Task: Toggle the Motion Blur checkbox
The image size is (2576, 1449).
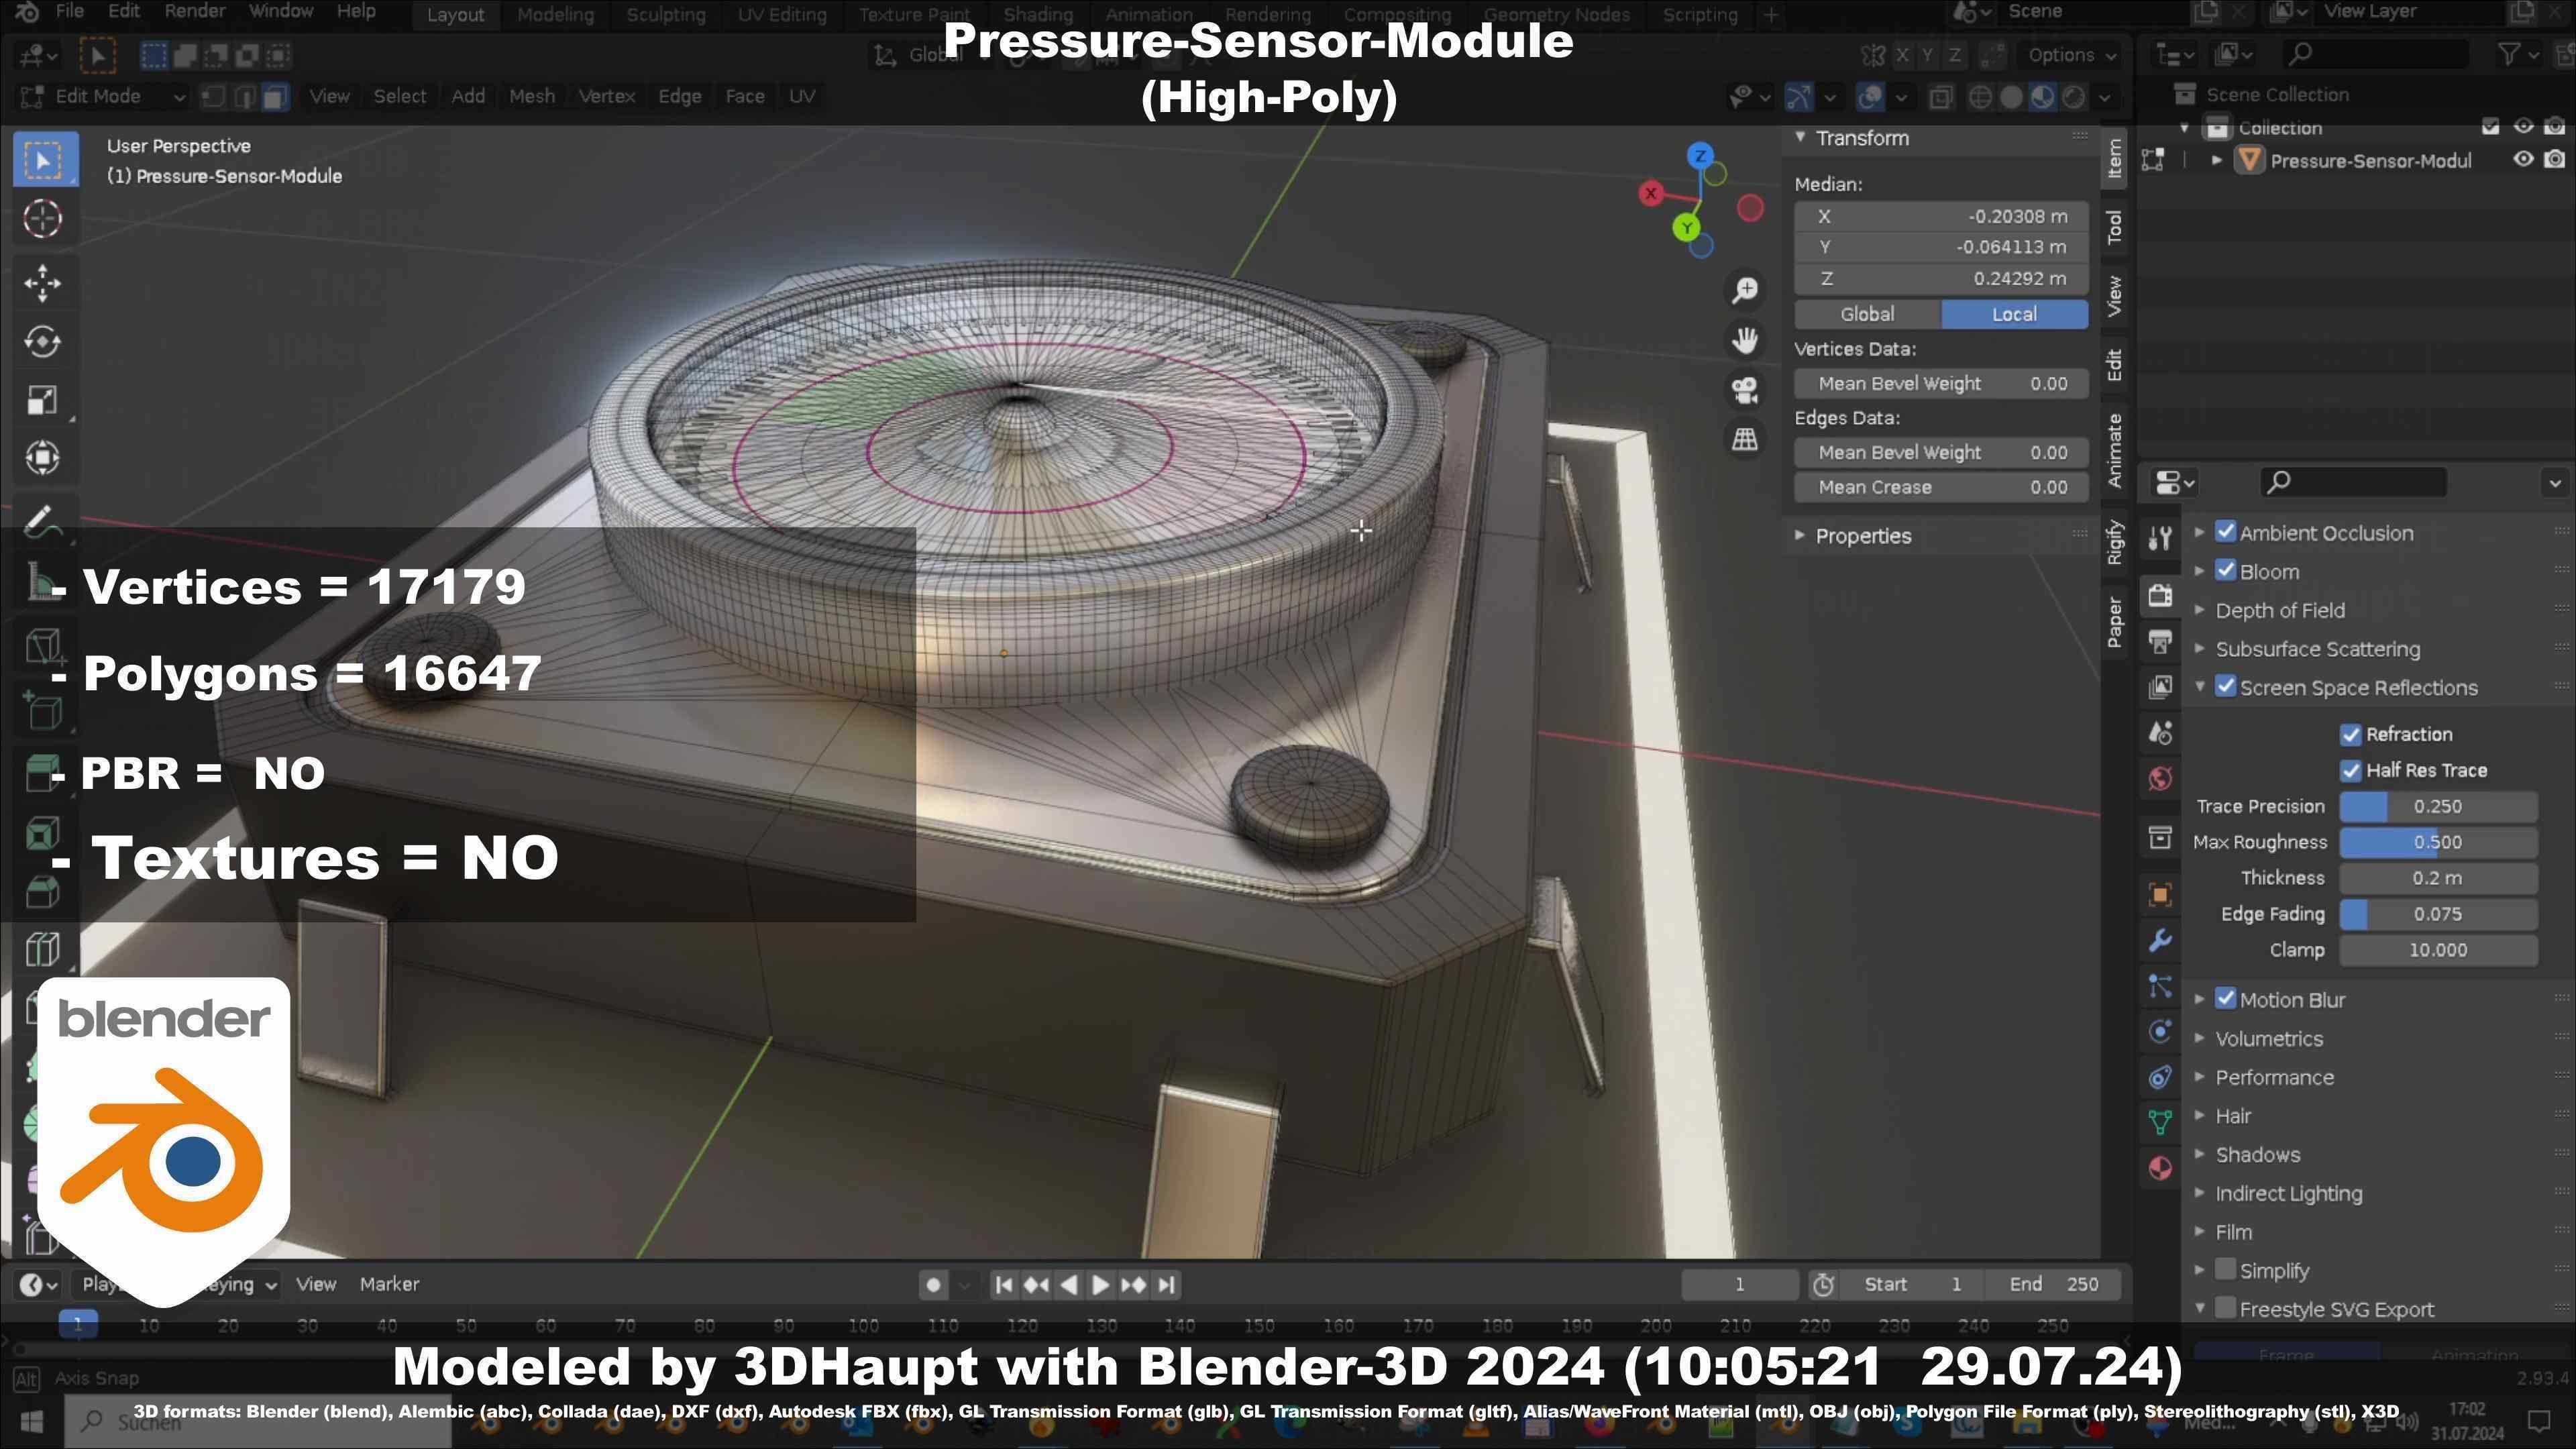Action: click(x=2225, y=999)
